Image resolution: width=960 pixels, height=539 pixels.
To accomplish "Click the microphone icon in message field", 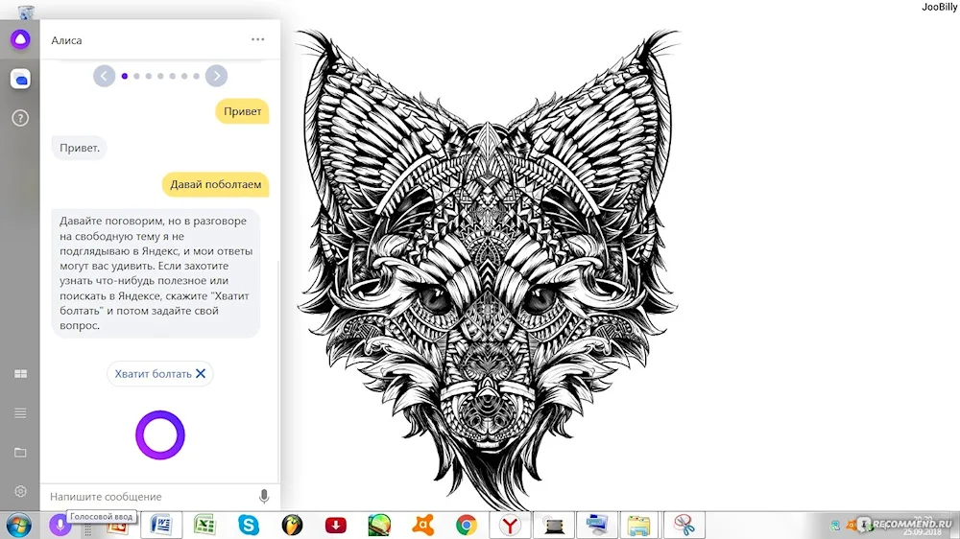I will [x=264, y=496].
